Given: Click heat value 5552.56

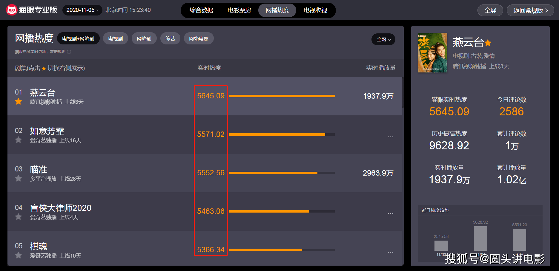Looking at the screenshot, I should point(211,173).
